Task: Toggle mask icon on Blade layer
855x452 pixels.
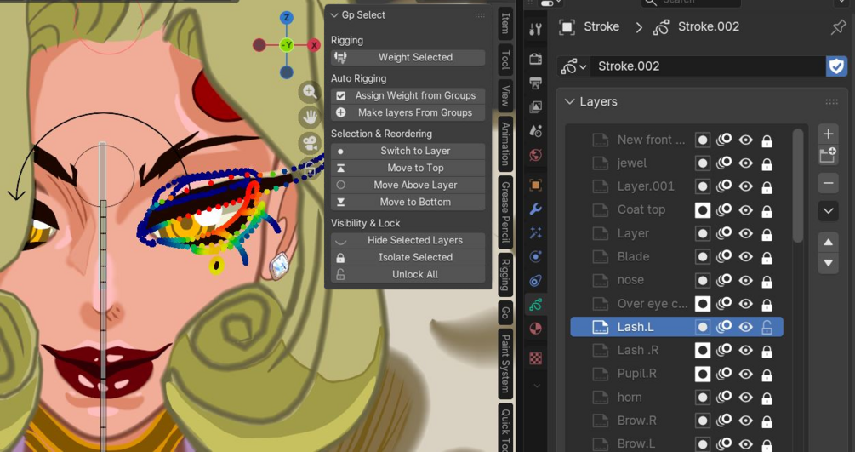Action: [x=703, y=256]
